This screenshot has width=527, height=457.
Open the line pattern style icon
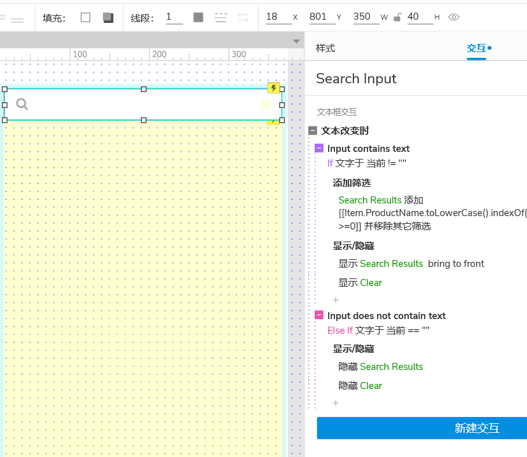pos(221,18)
